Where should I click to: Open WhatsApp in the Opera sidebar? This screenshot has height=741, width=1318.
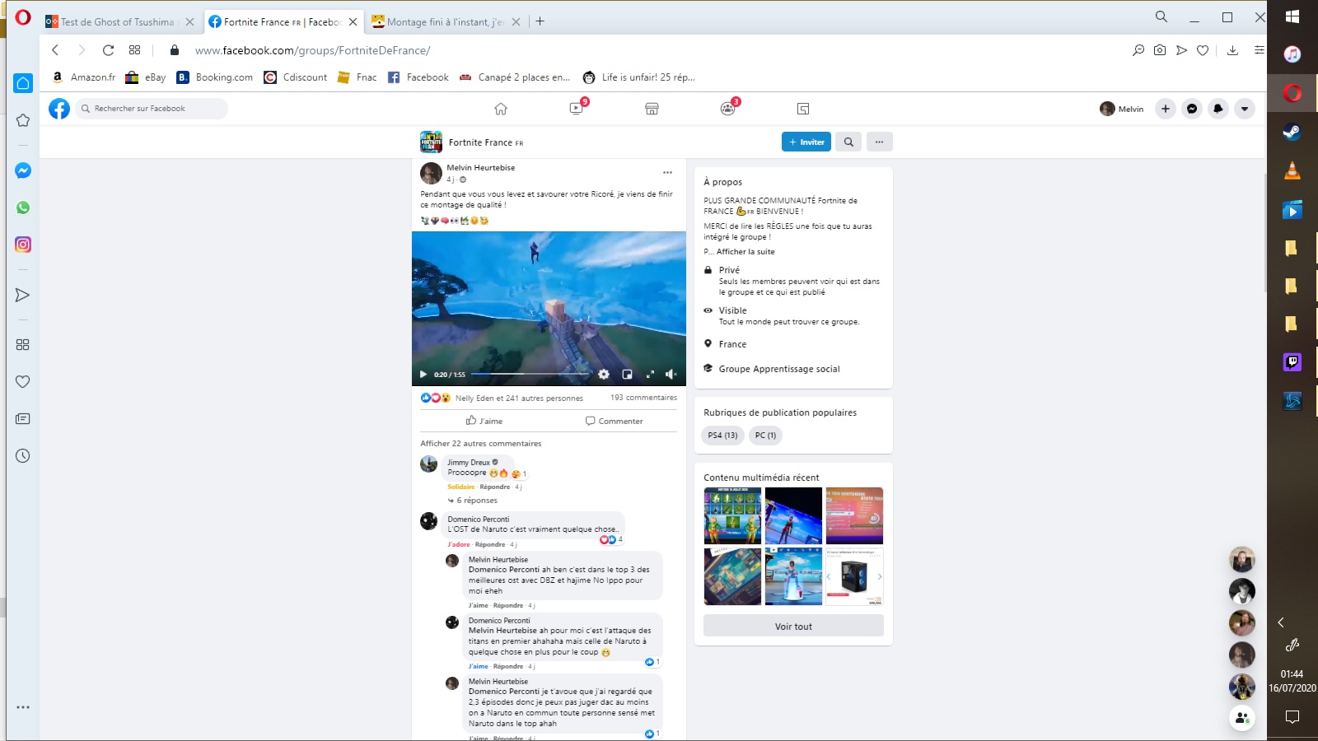tap(23, 207)
